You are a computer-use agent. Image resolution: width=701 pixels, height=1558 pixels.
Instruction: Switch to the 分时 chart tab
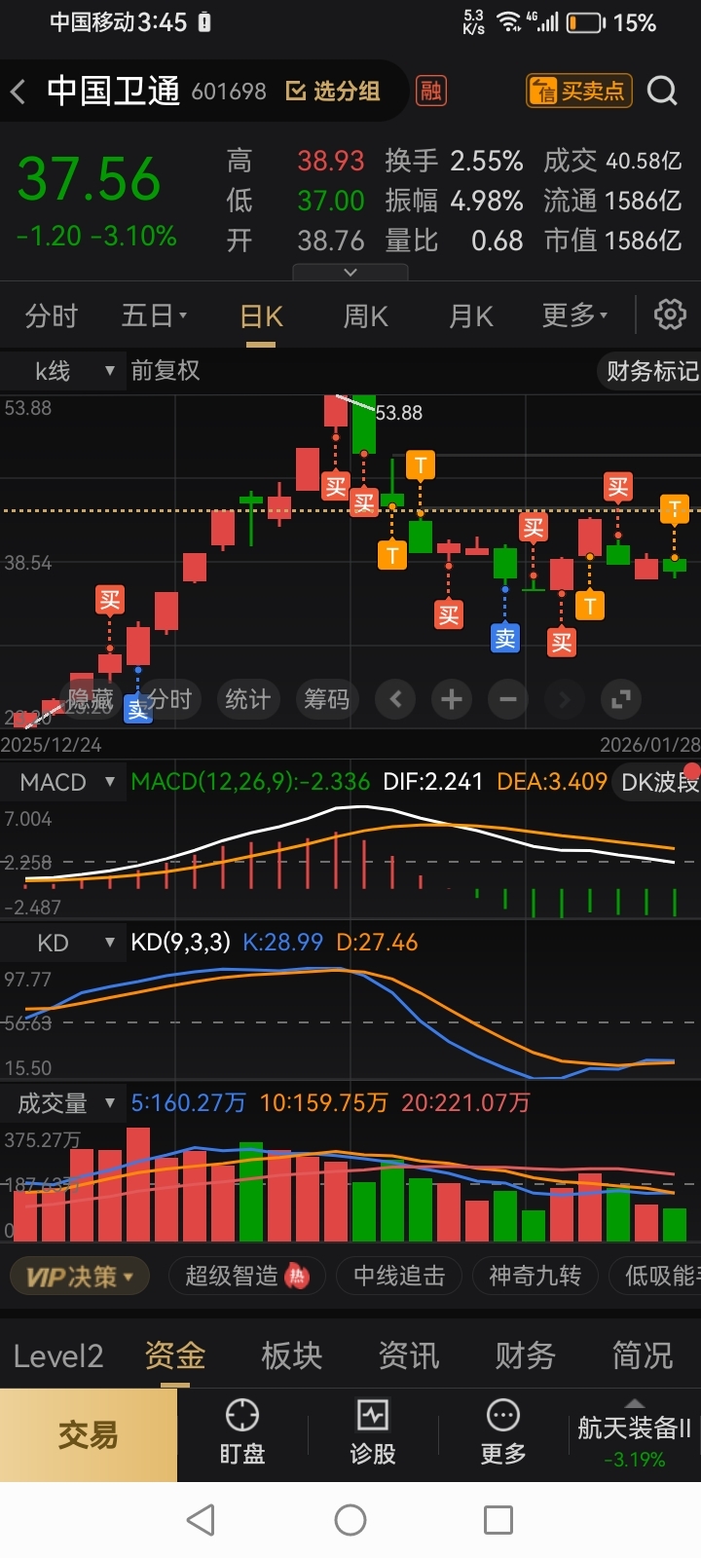coord(52,315)
